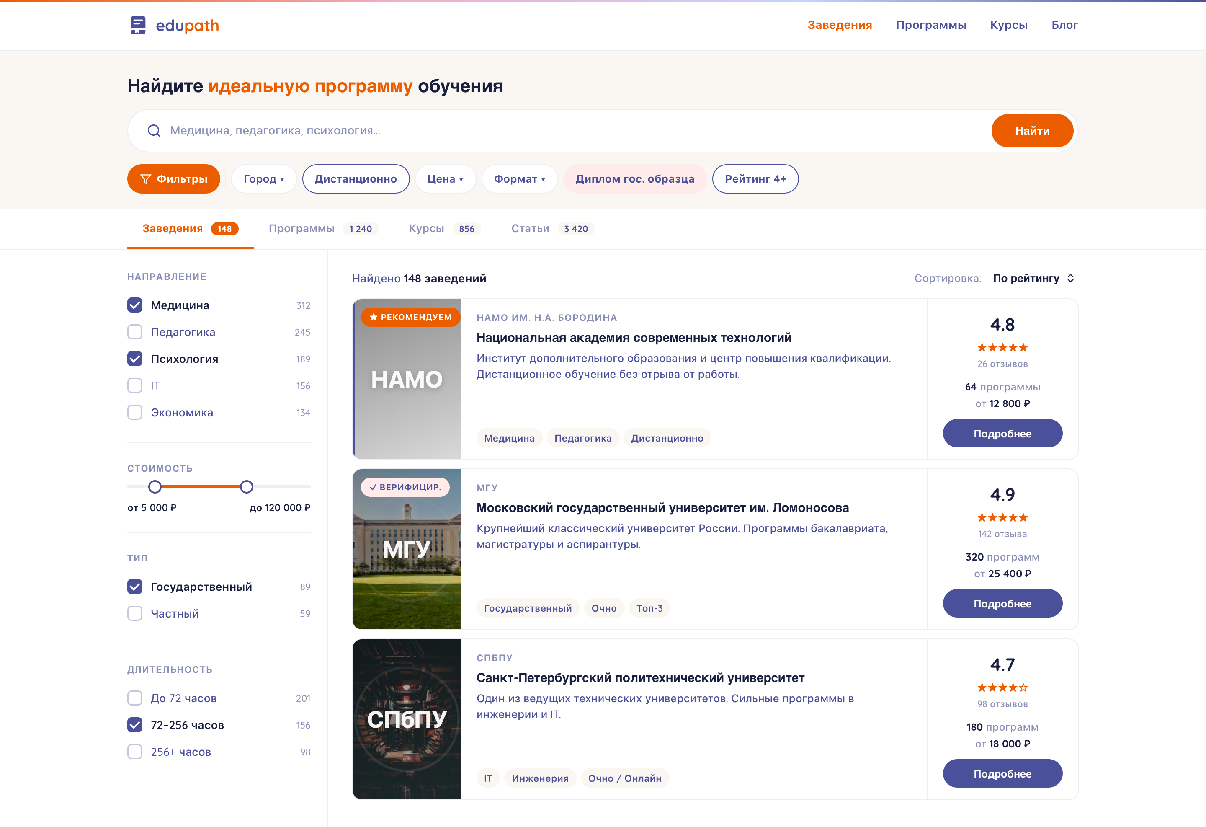Open the Фильтры button
The width and height of the screenshot is (1206, 827).
[x=174, y=179]
